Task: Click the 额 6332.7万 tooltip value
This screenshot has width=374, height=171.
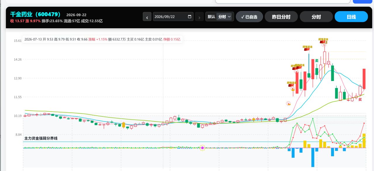Action: coord(117,39)
